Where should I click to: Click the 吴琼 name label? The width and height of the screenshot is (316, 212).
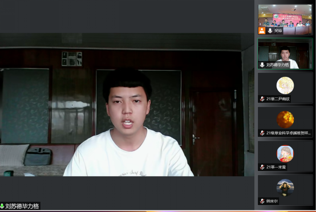(278, 31)
